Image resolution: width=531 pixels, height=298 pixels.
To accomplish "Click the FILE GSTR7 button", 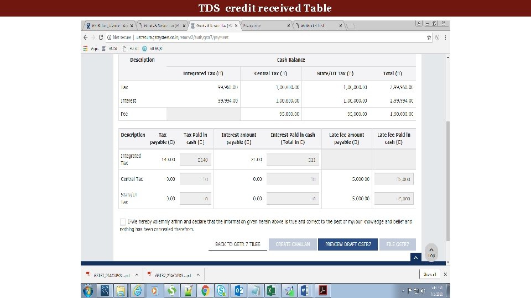I will [x=398, y=244].
